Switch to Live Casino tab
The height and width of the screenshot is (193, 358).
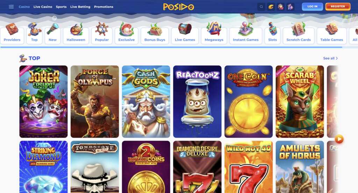click(43, 7)
